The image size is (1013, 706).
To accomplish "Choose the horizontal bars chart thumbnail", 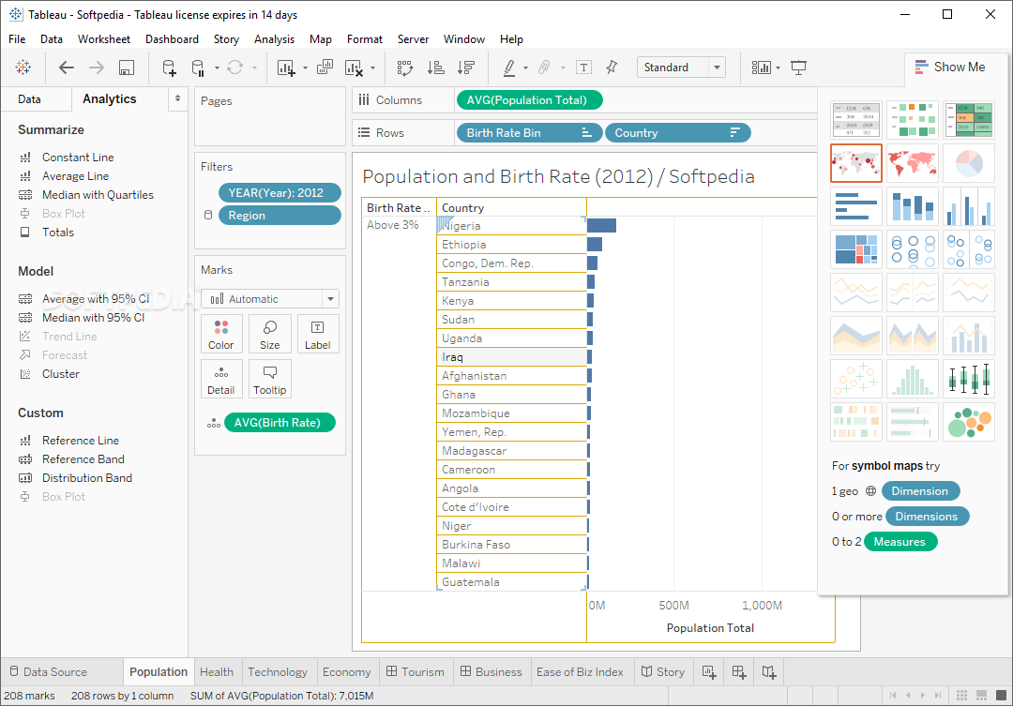I will 856,206.
